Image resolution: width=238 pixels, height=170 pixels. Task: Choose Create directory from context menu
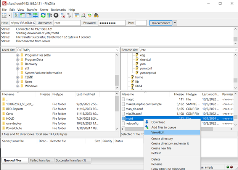click(172, 139)
